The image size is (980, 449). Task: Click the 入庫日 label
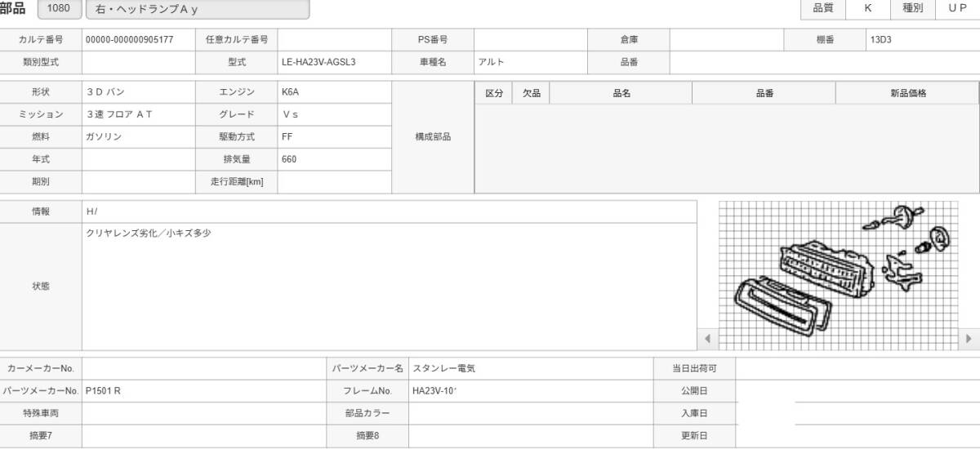[694, 413]
